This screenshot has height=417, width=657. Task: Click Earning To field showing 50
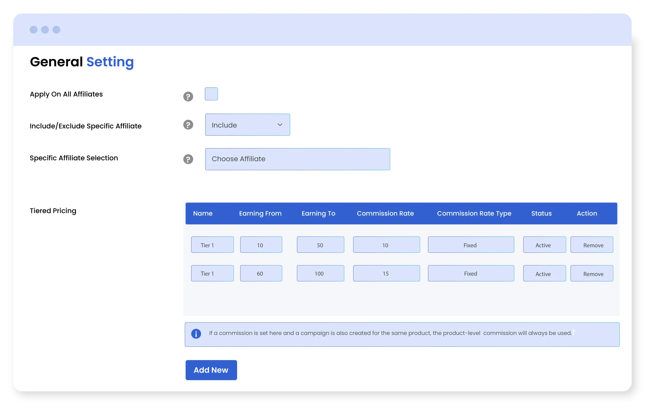pos(320,245)
